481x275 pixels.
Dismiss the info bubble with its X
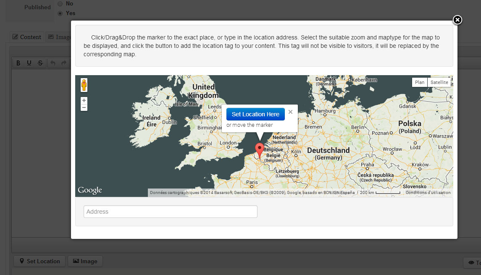click(291, 112)
